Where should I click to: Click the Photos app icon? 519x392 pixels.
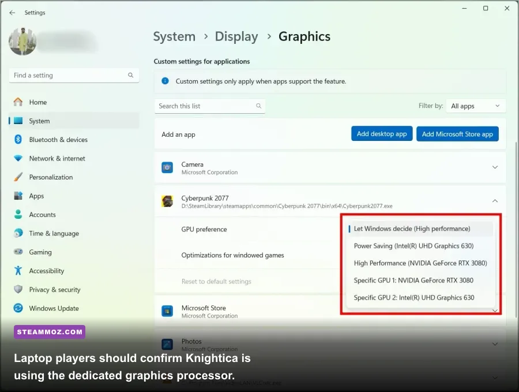[167, 344]
